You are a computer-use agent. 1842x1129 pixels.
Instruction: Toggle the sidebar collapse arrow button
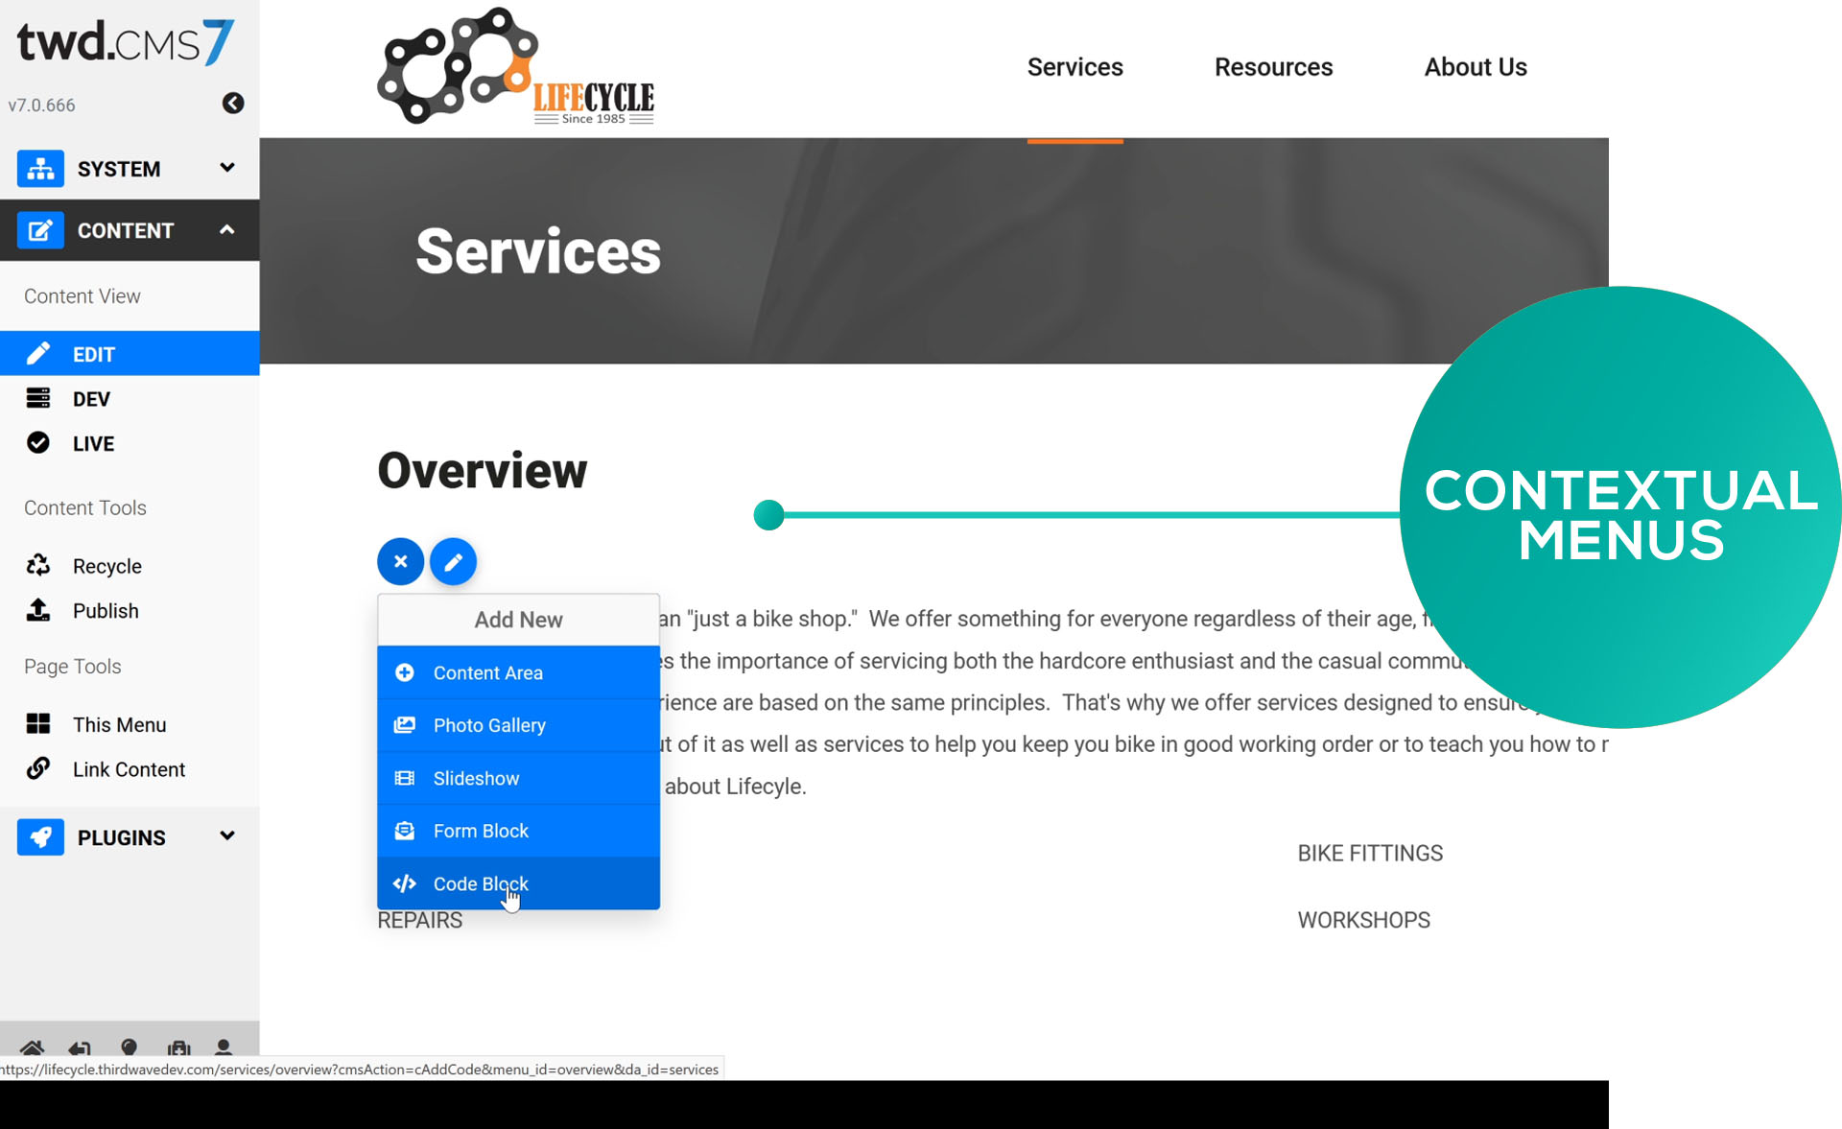click(234, 104)
